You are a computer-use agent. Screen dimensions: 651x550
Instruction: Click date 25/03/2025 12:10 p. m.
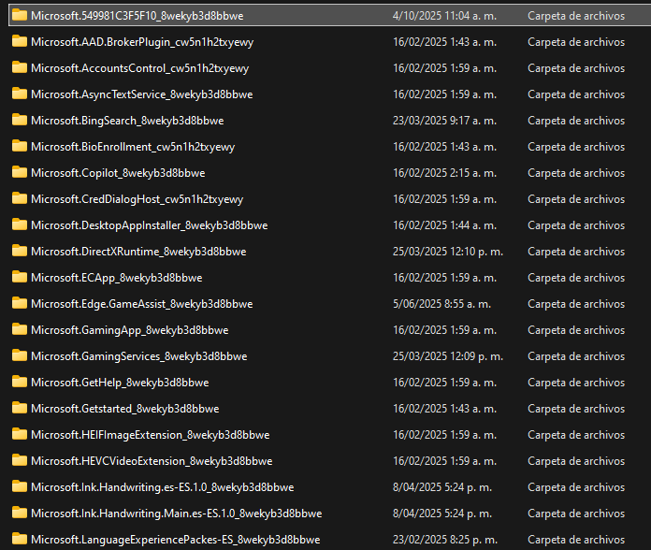(447, 251)
